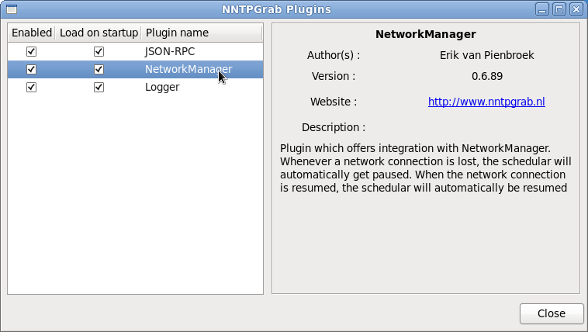
Task: Open the window menu icon in title bar
Action: click(x=10, y=9)
